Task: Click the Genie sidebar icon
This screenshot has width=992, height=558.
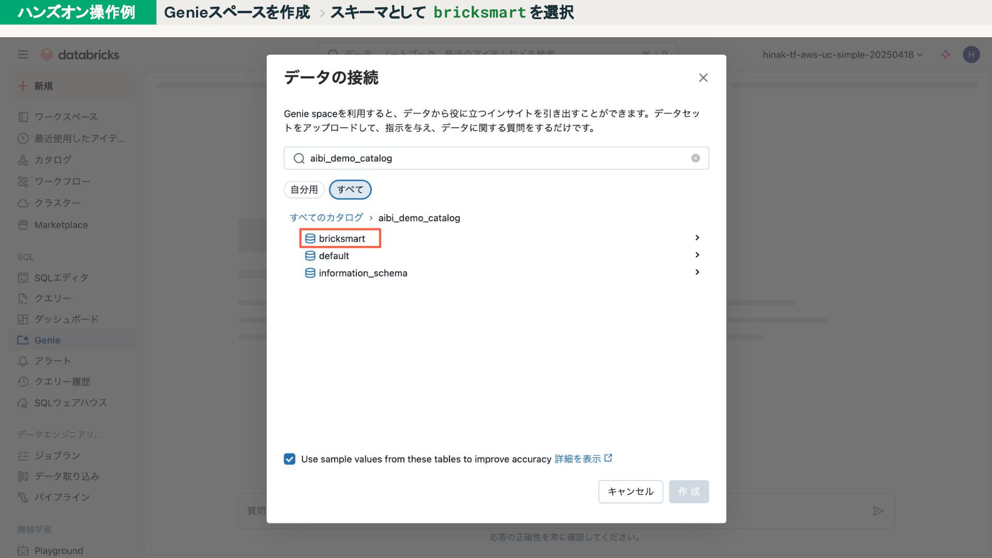Action: pyautogui.click(x=23, y=340)
